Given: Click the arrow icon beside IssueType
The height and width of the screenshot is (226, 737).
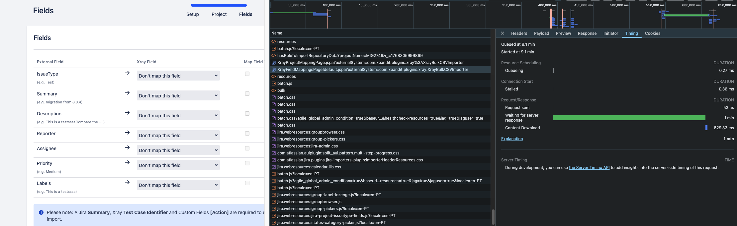Looking at the screenshot, I should [127, 73].
